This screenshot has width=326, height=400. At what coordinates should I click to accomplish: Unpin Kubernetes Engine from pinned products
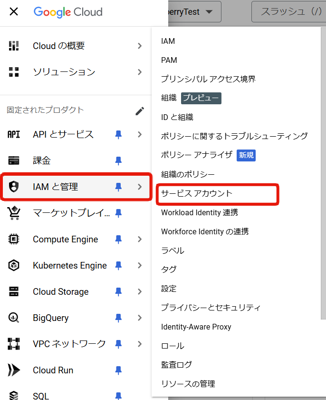point(118,266)
